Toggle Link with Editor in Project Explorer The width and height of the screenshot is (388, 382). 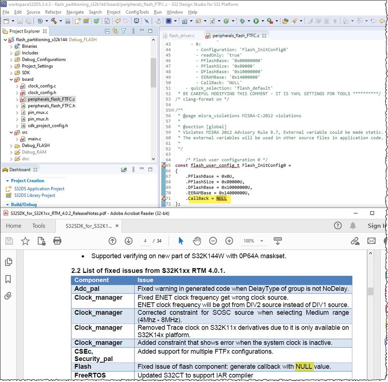point(115,31)
